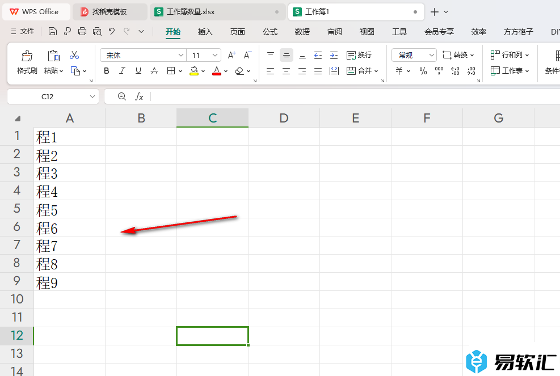Viewport: 560px width, 376px height.
Task: Apply thousands separator format
Action: 439,71
